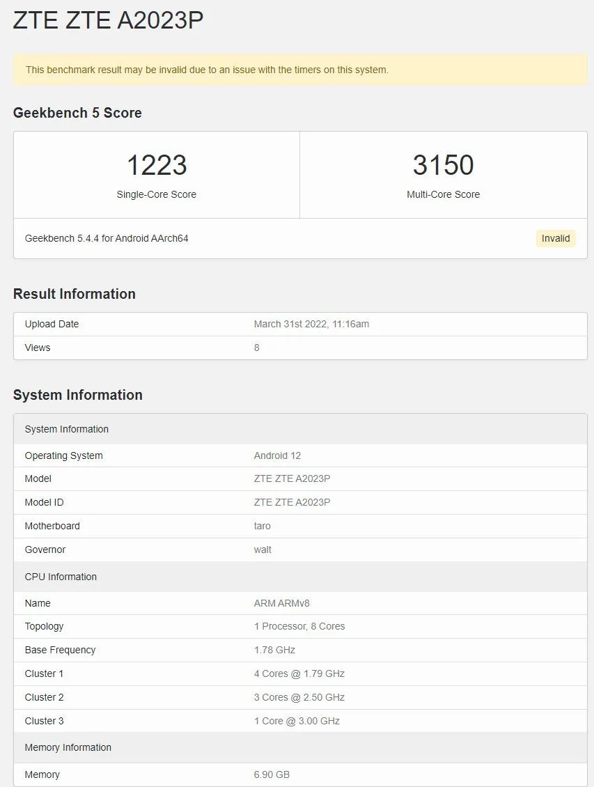Click Geekbench 5.4.4 for Android AArch64 text
Viewport: 594px width, 787px height.
click(107, 238)
